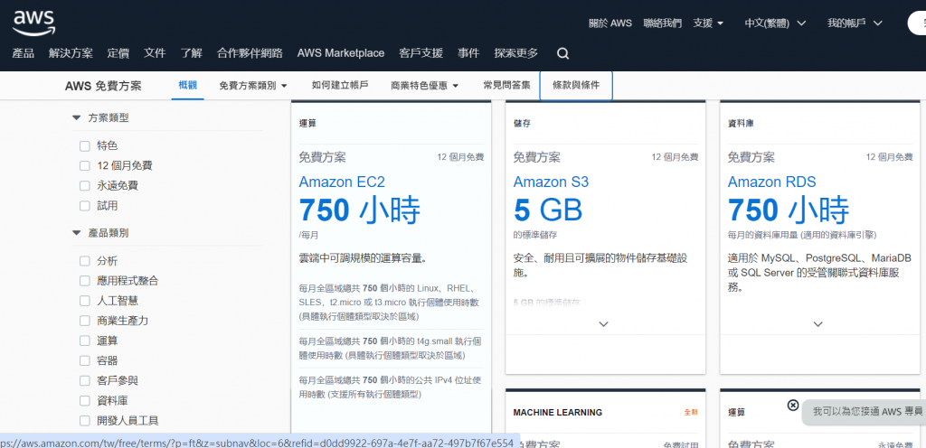Open the 合作夥伴網路 menu
The width and height of the screenshot is (926, 448).
click(250, 53)
